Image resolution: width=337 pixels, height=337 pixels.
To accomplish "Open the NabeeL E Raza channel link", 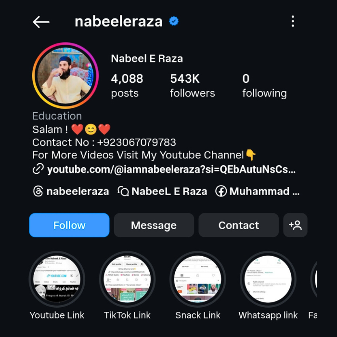I will pos(162,191).
